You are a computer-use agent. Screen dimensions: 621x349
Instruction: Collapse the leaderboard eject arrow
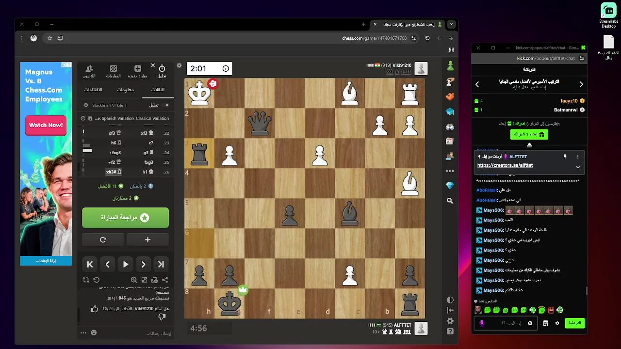tap(529, 145)
